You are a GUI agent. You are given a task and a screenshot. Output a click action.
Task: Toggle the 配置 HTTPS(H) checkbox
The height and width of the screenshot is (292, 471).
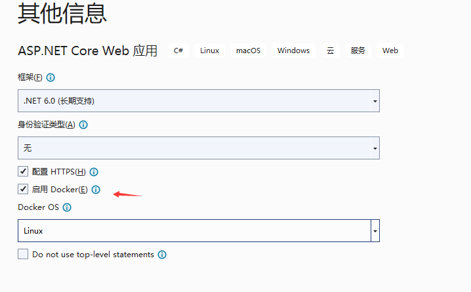tap(23, 171)
